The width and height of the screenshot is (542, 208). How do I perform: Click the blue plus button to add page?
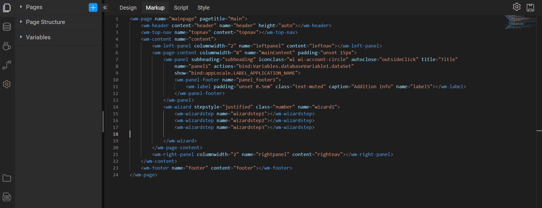pos(93,8)
